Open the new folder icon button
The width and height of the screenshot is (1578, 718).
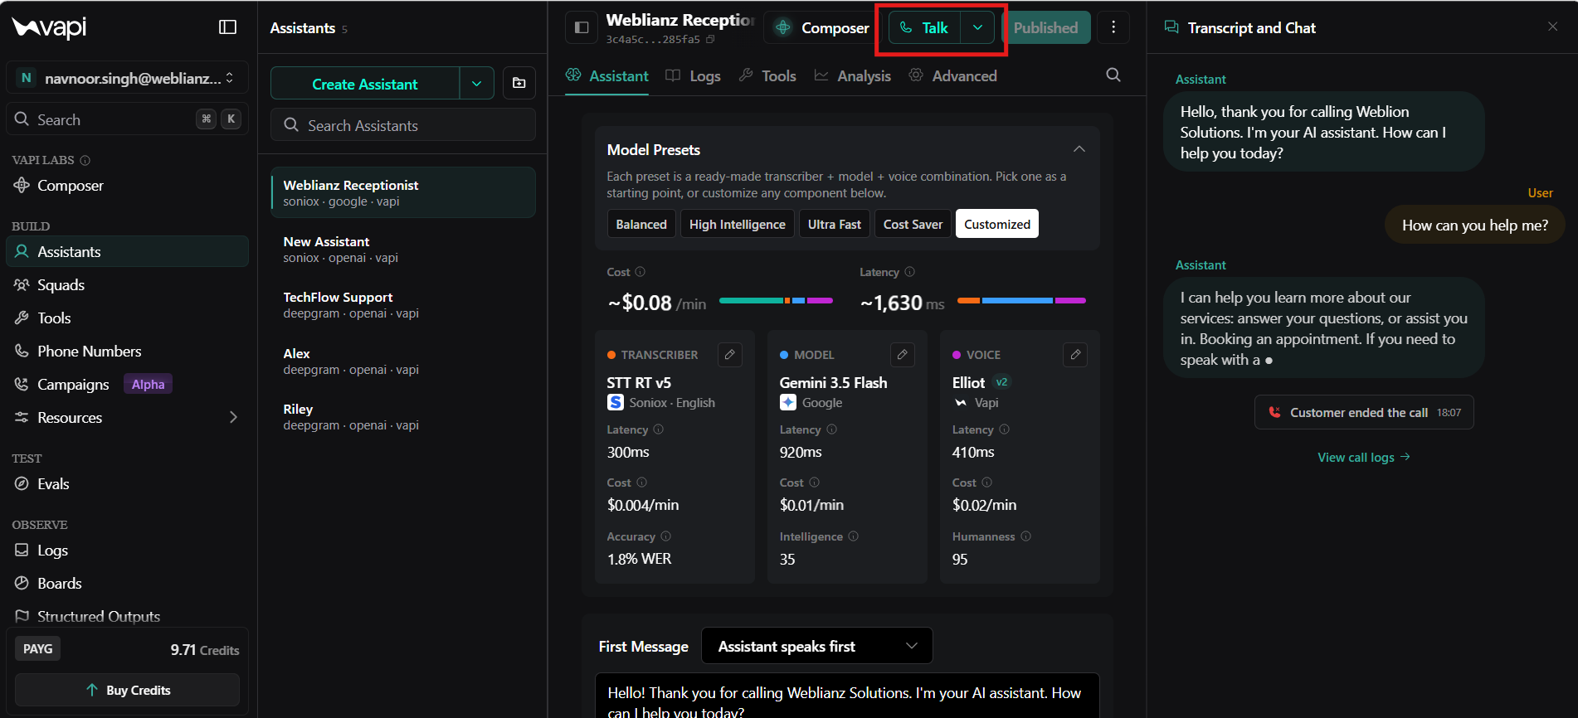tap(519, 83)
